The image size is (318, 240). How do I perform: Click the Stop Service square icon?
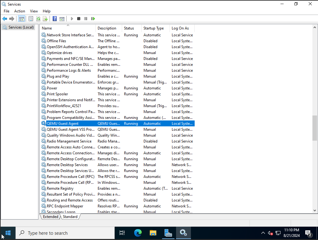pyautogui.click(x=79, y=19)
